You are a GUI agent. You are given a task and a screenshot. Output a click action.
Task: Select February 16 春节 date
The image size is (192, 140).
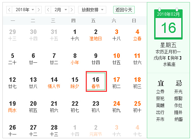(x=96, y=81)
